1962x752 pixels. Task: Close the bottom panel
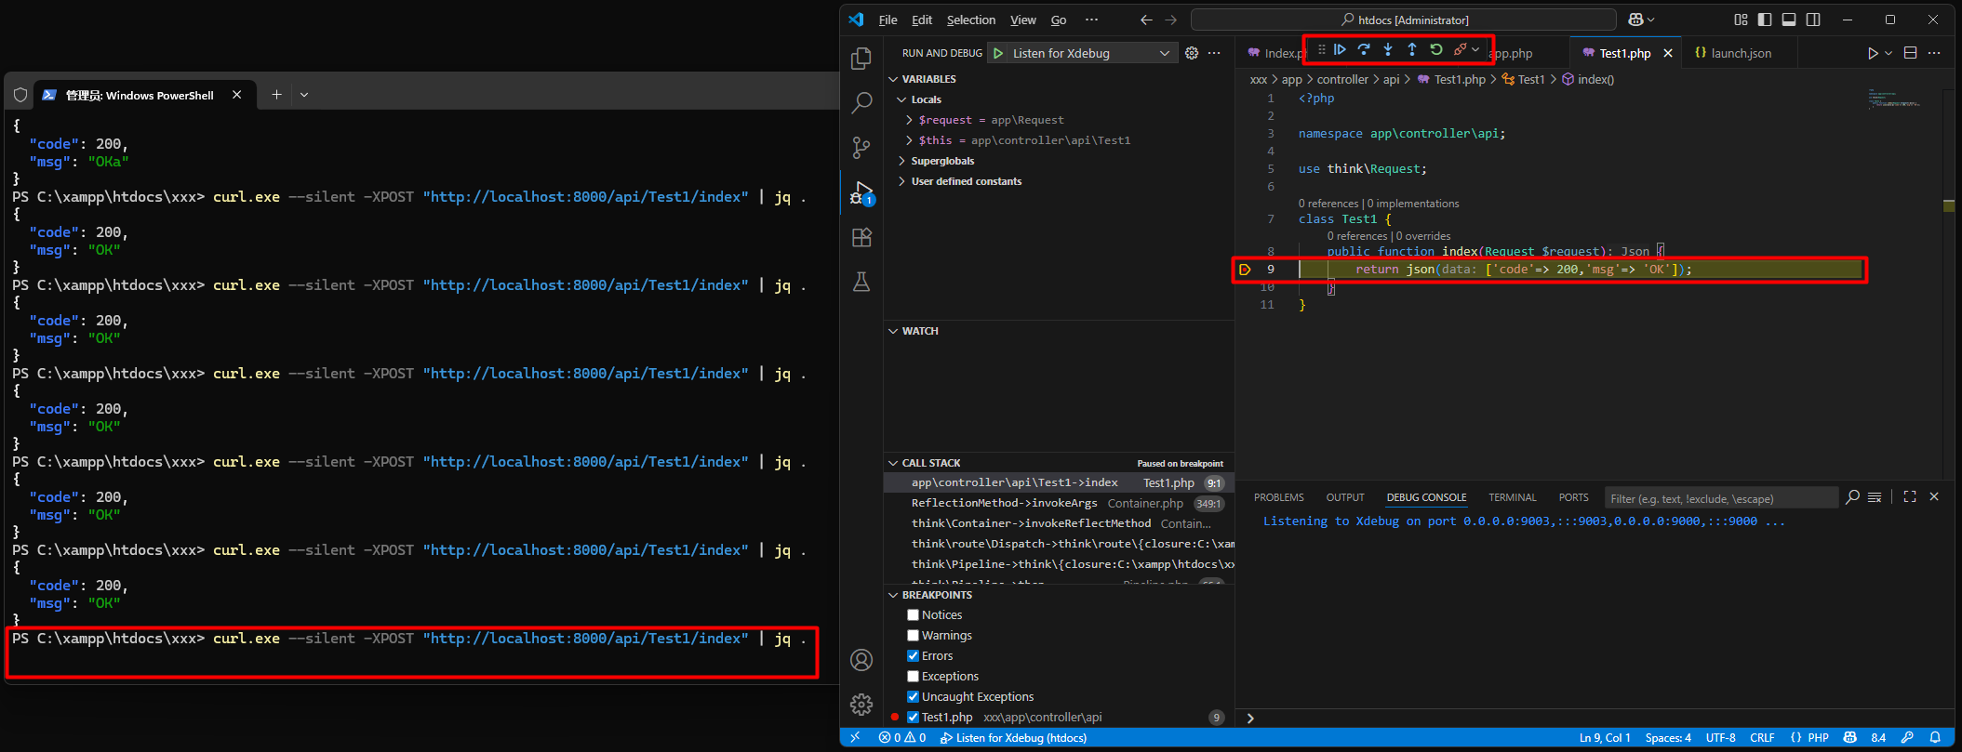click(1934, 497)
